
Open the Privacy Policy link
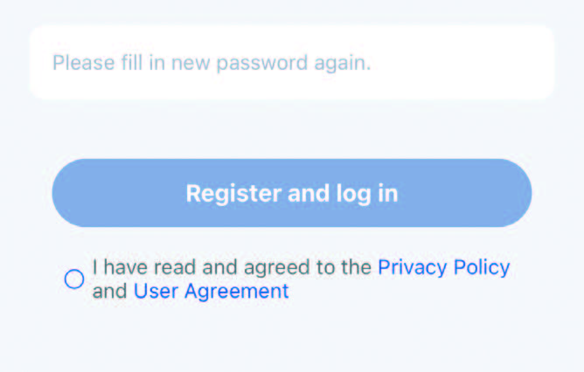coord(443,267)
